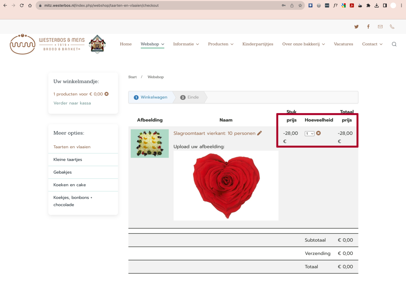406x281 pixels.
Task: Open the Kinderpartijtjes menu item
Action: pos(258,44)
